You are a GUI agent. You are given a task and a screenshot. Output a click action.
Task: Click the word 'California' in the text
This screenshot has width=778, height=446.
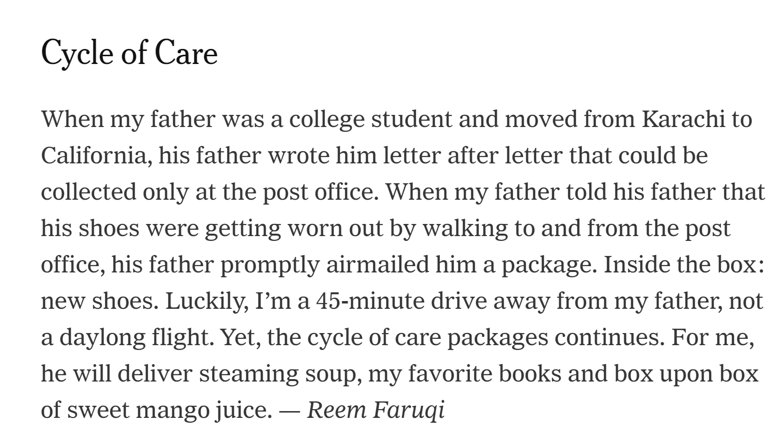point(94,156)
